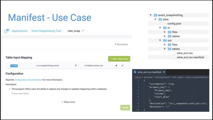213x120 pixels.
Task: Click Users in the editor breadcrumb
Action: coord(138,77)
